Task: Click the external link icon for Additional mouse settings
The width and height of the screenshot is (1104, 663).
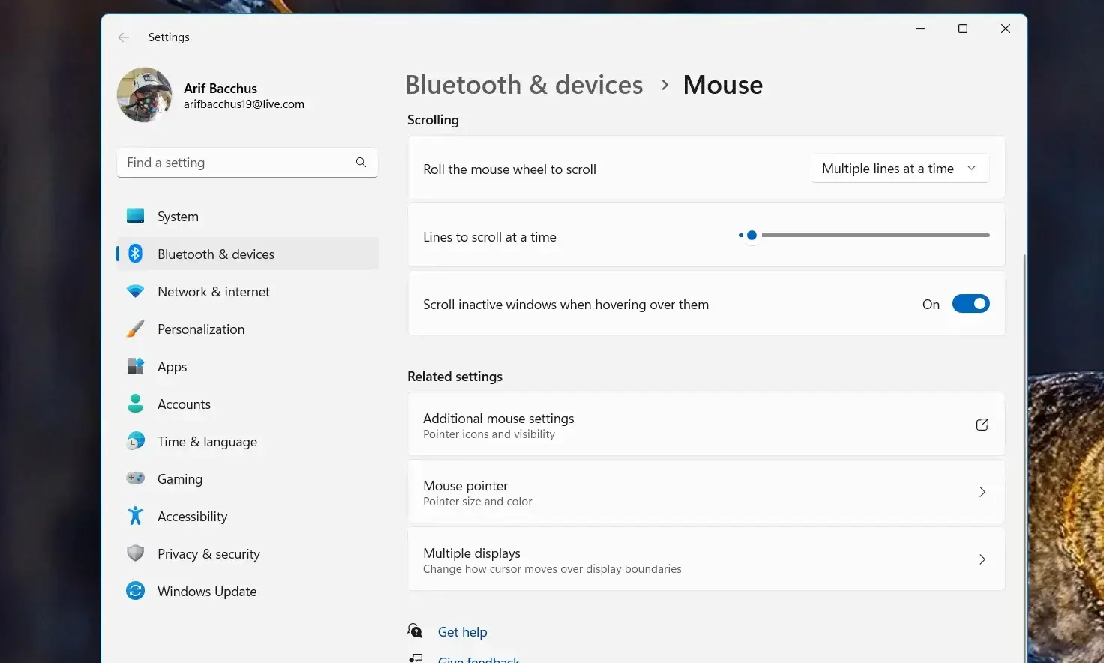Action: coord(982,424)
